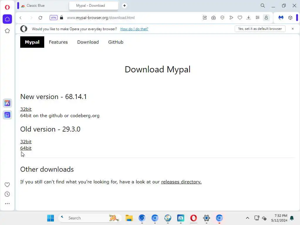Open File Explorer from taskbar

[x=129, y=218]
